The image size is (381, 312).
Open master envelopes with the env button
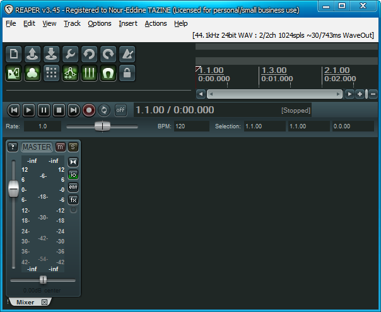[x=73, y=187]
